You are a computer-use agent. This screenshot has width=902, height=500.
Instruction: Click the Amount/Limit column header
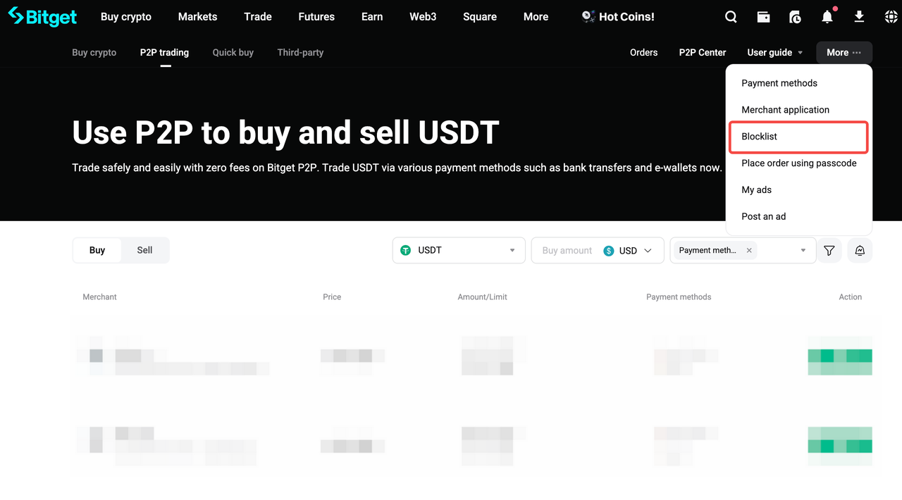(x=482, y=297)
